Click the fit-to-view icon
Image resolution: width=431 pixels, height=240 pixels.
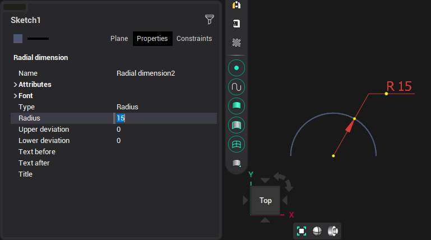point(302,231)
